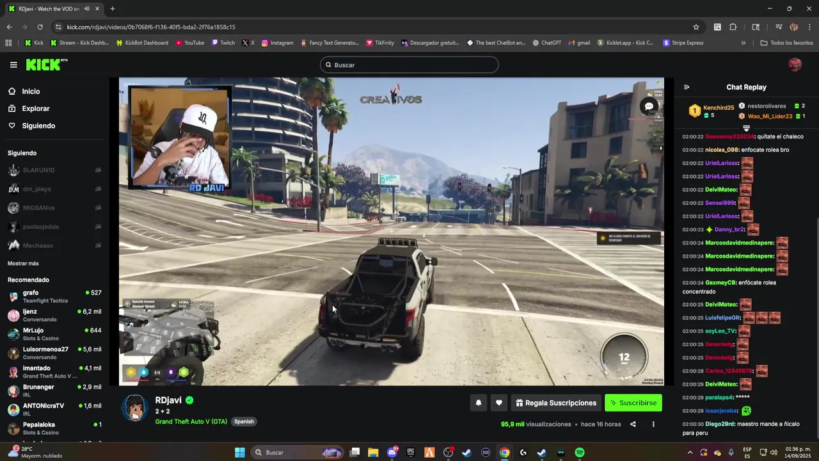Bookmark this page with star icon

tap(696, 27)
